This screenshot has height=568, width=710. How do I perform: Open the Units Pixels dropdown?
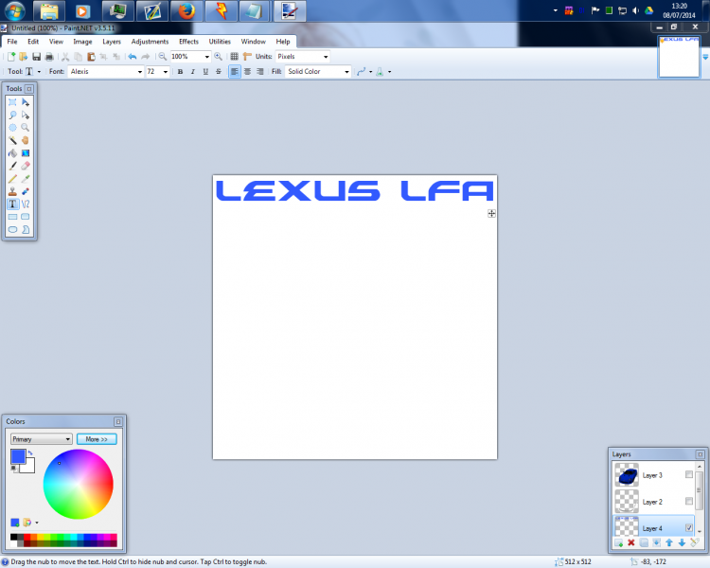point(326,57)
